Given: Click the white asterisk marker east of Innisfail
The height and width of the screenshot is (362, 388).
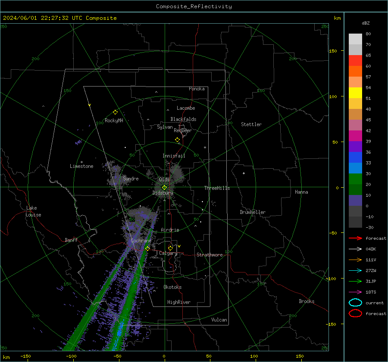Looking at the screenshot, I should tap(205, 148).
